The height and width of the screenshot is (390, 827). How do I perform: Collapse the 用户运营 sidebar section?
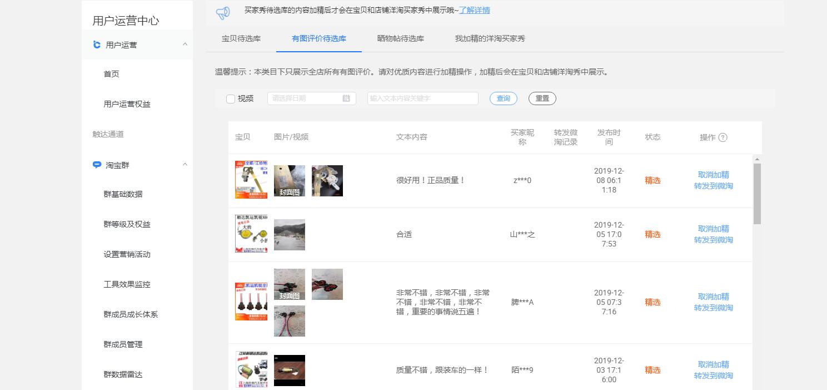(185, 44)
